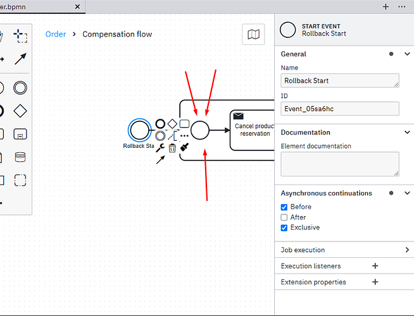Open the tab bar overflow menu
The height and width of the screenshot is (316, 414).
[x=401, y=6]
